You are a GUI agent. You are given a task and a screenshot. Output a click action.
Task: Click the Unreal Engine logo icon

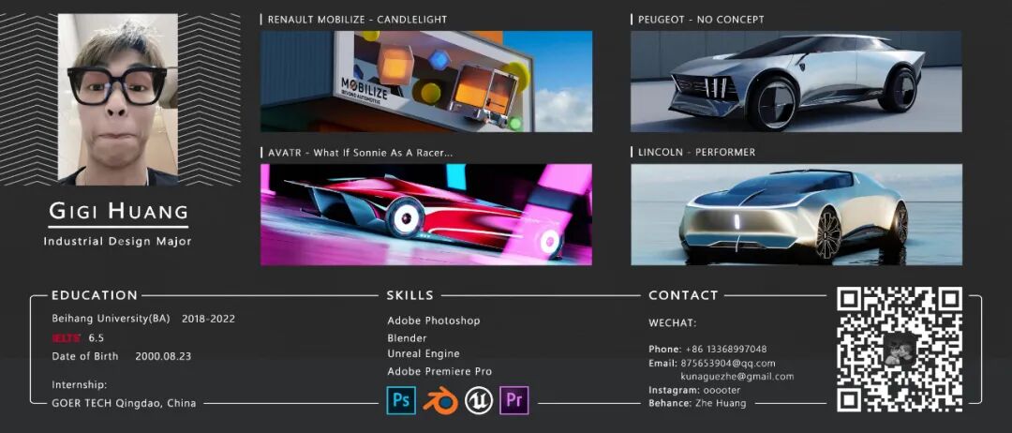pyautogui.click(x=479, y=400)
